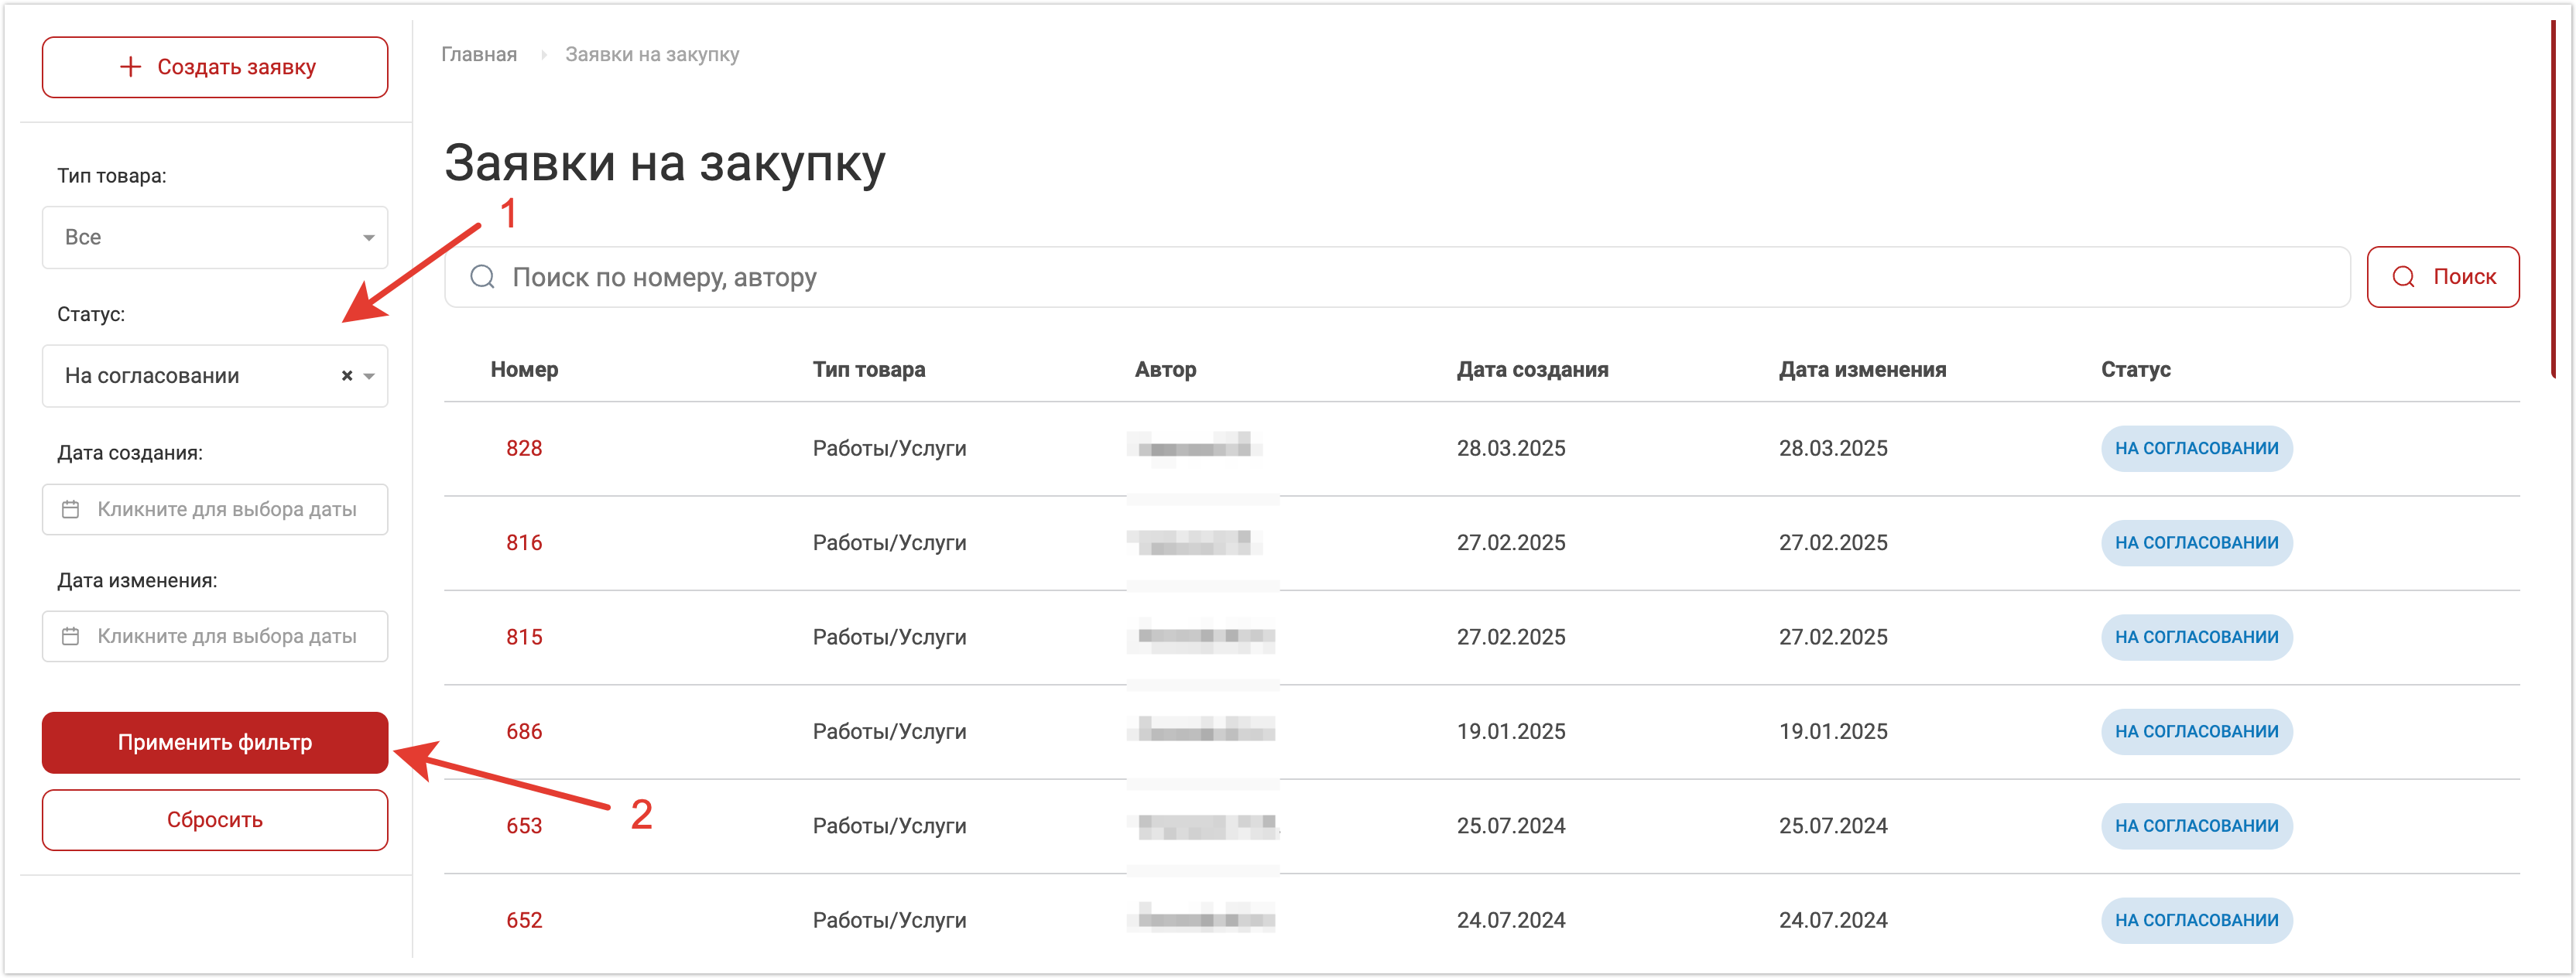Viewport: 2576px width, 978px height.
Task: Click calendar icon in Дата создания field
Action: (x=70, y=509)
